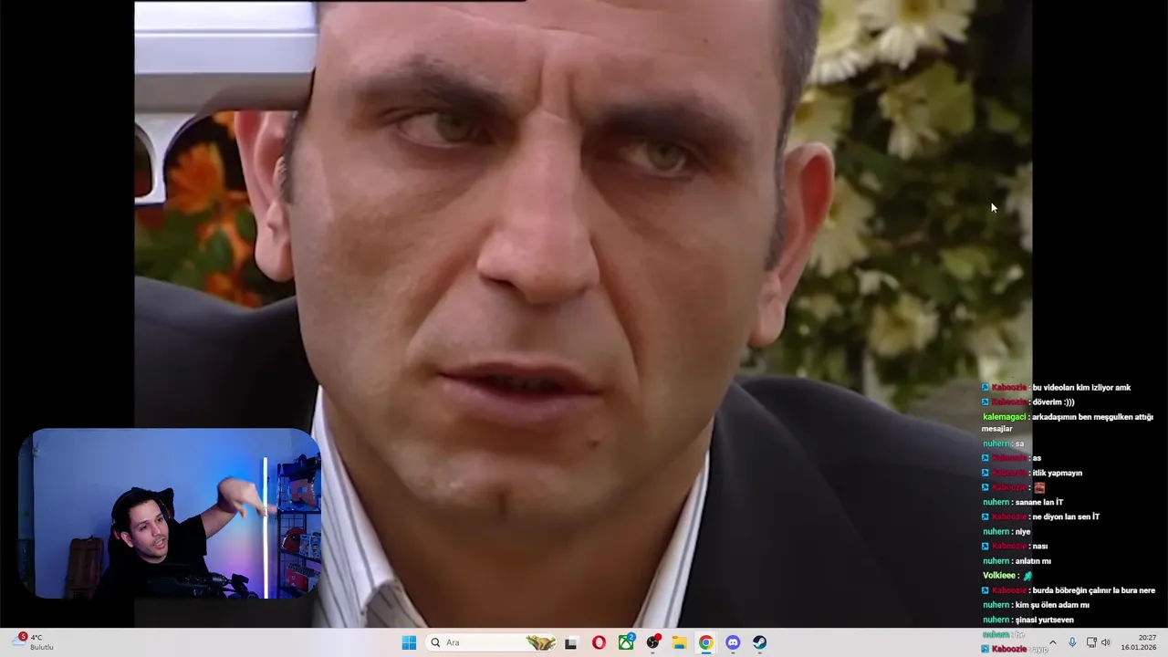
Task: Open File Explorer from the taskbar
Action: 680,642
